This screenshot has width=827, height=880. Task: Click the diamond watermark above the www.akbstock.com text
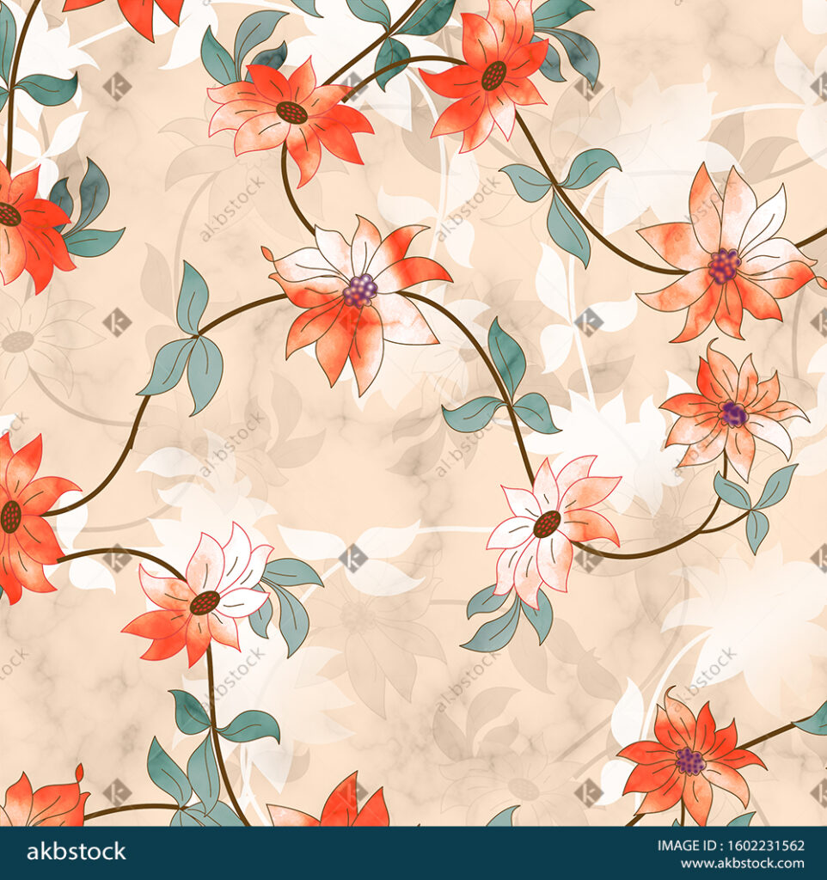pos(588,791)
